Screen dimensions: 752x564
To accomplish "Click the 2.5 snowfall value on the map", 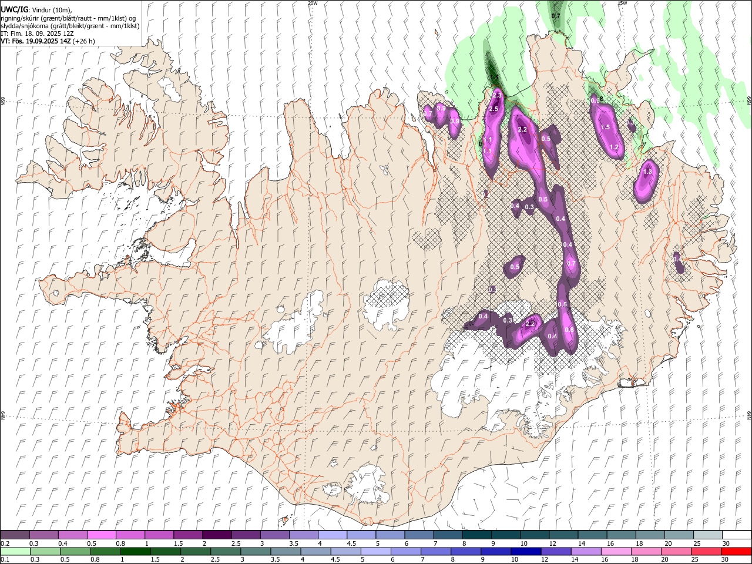I will [493, 109].
